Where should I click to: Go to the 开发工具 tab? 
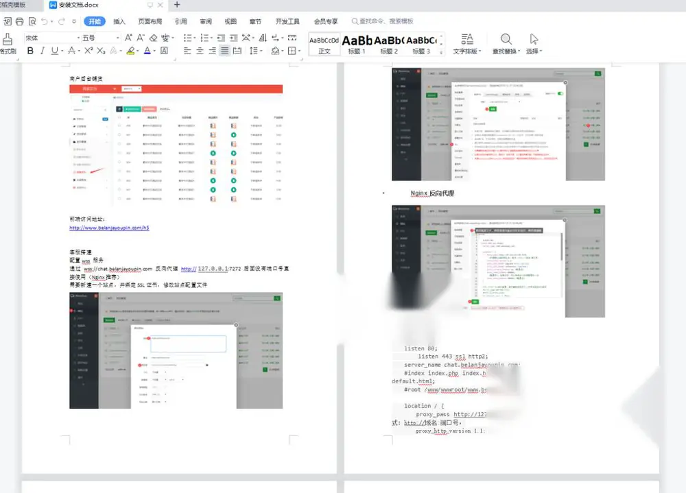[287, 21]
